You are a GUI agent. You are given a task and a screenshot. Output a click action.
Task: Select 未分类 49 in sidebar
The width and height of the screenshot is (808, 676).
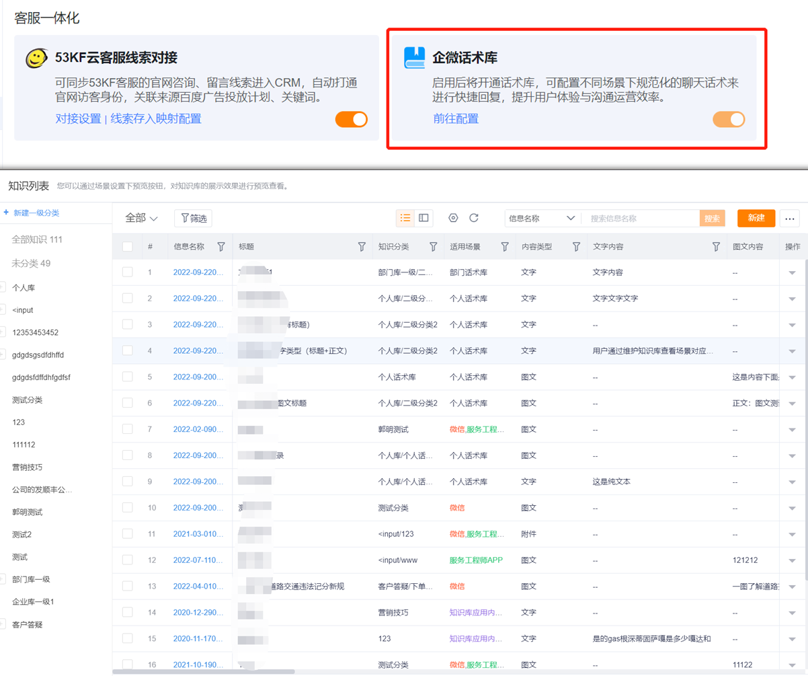pos(31,263)
